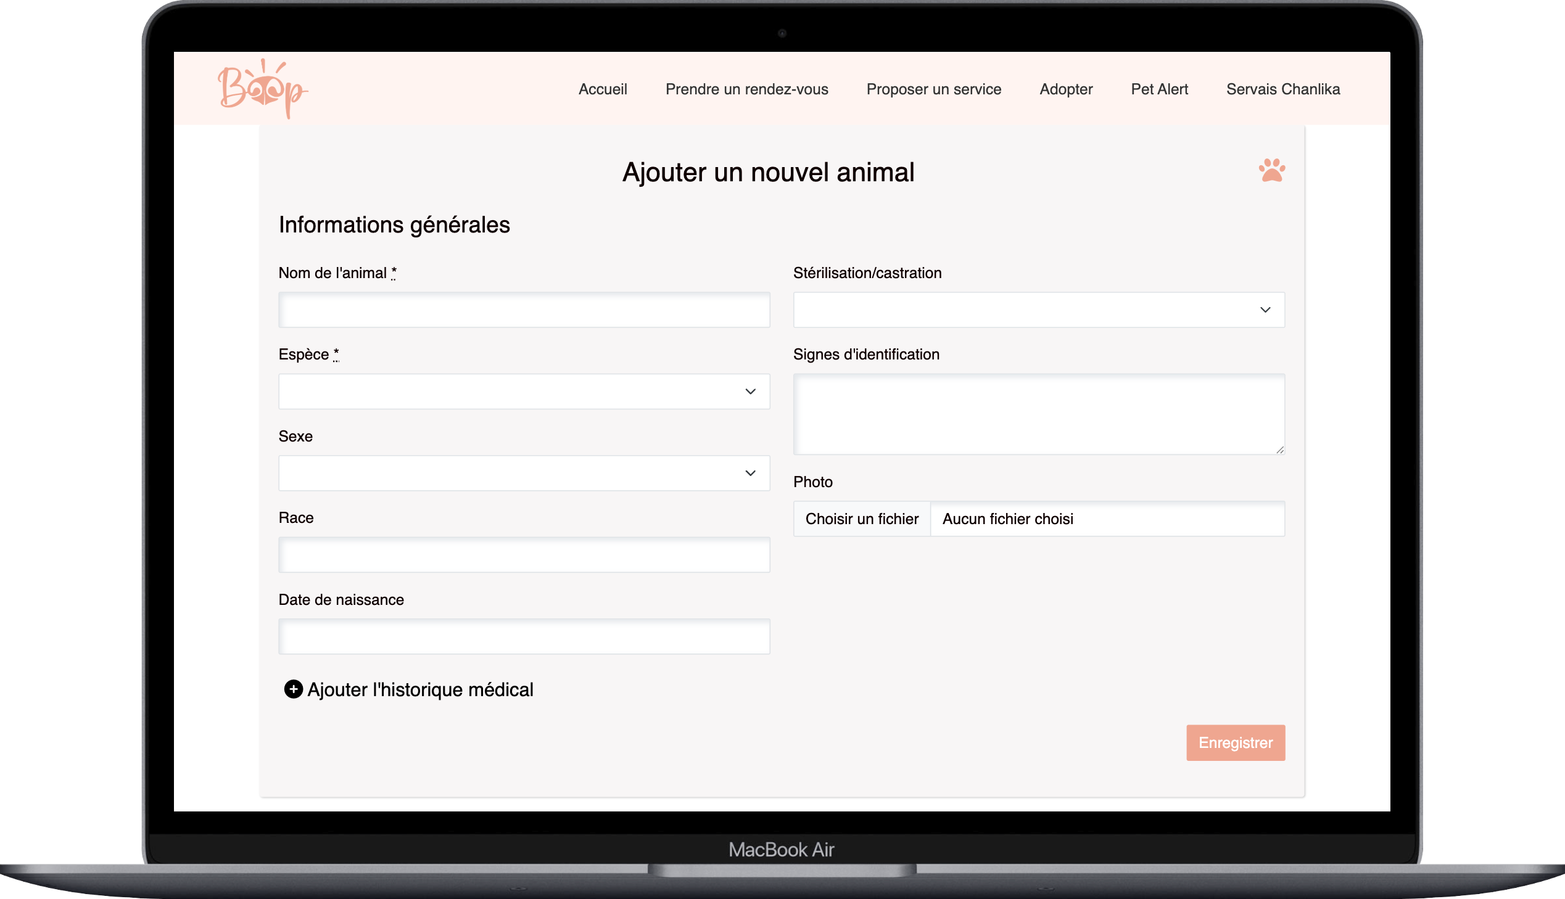Open the Stérilisation/castration dropdown
Screen dimensions: 1565x899
pyautogui.click(x=1039, y=310)
